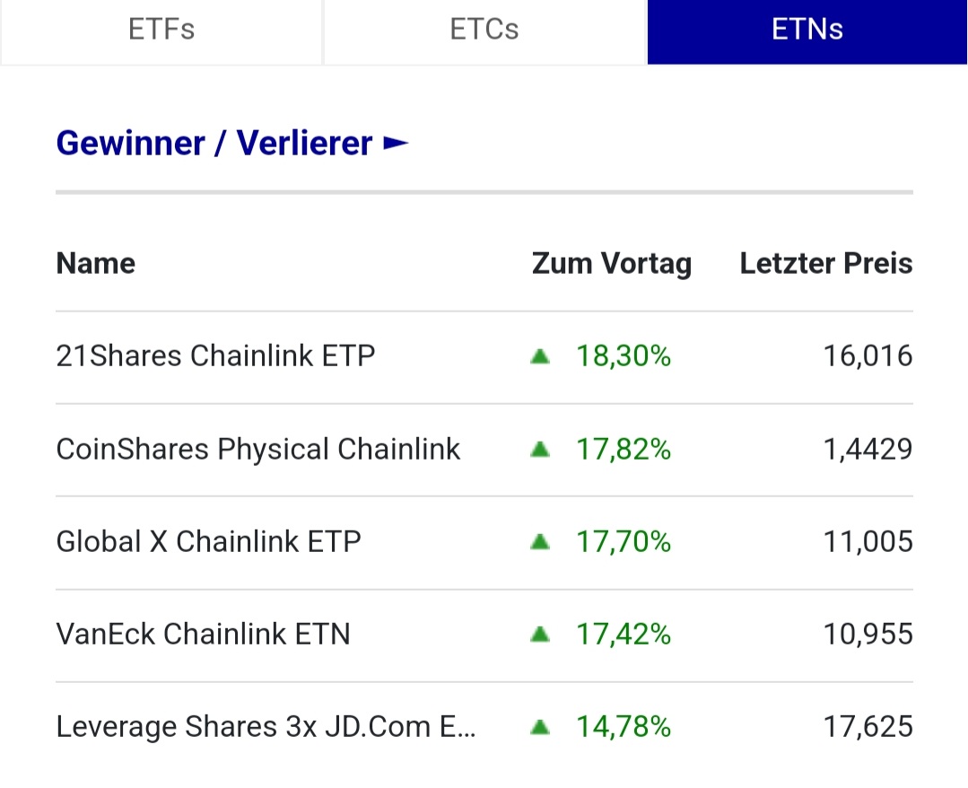968x788 pixels.
Task: Click the Zum Vortag column header
Action: tap(612, 264)
